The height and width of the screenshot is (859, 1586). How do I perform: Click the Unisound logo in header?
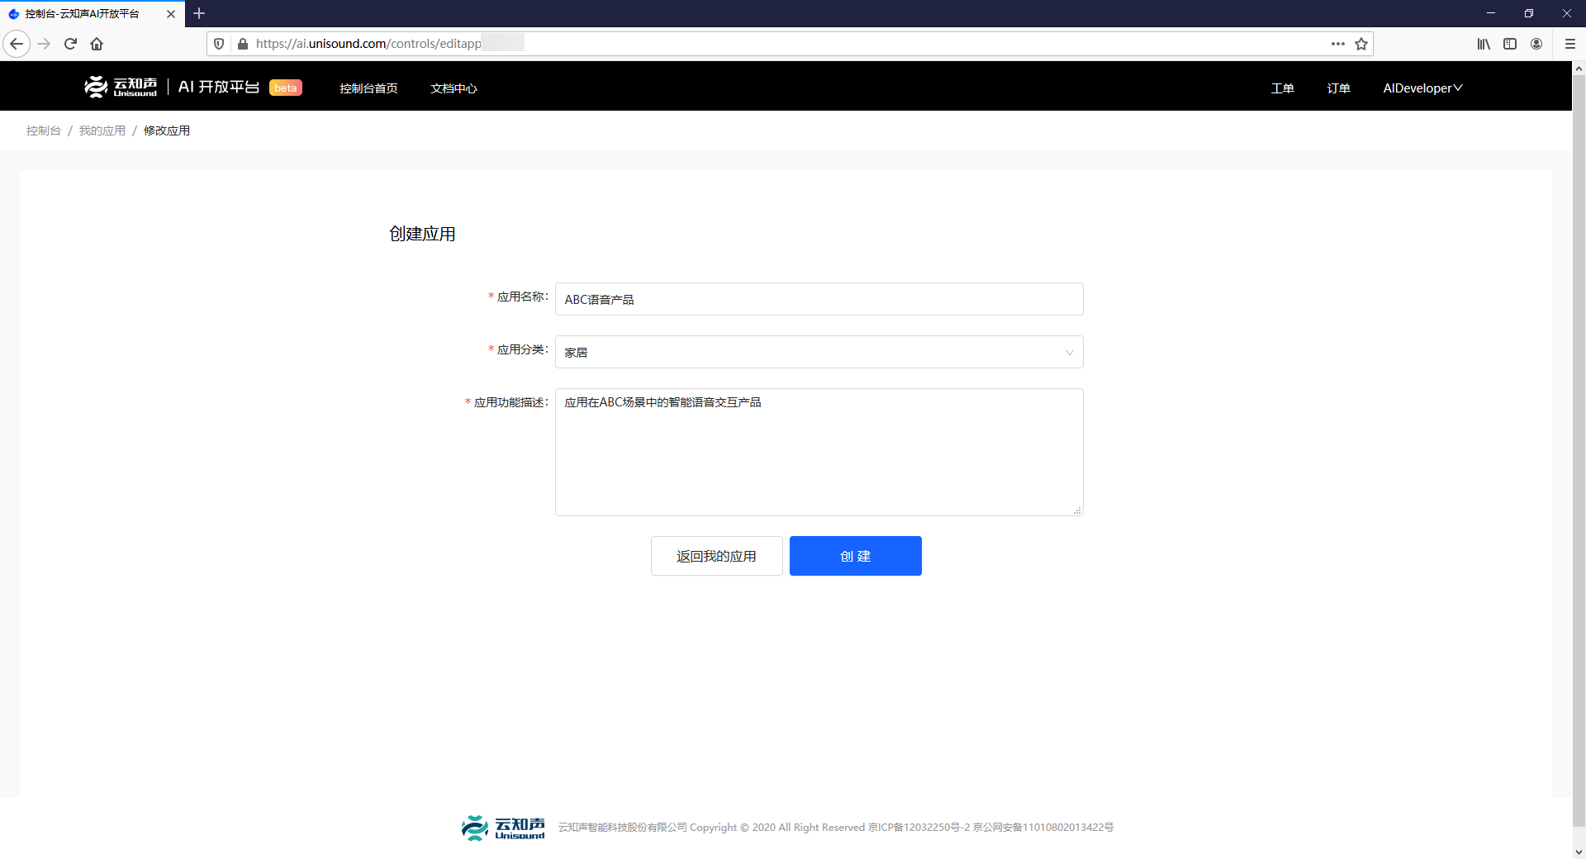click(121, 87)
